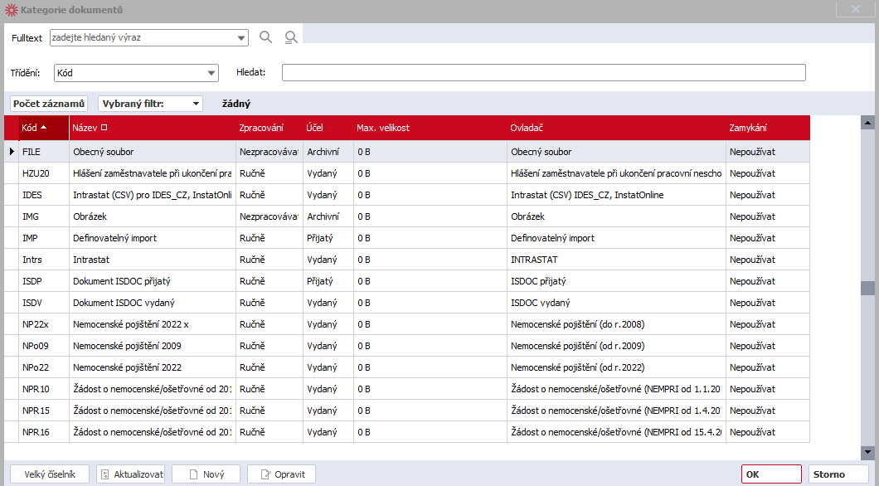Sort by the Zpracování column header

coord(261,128)
